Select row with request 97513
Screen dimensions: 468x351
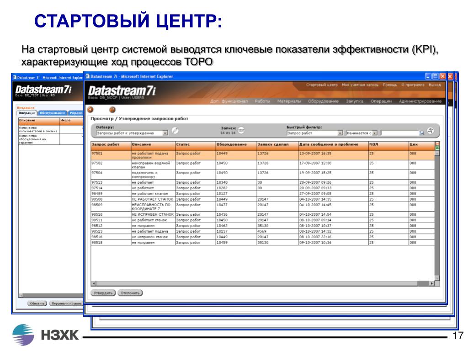tap(263, 182)
